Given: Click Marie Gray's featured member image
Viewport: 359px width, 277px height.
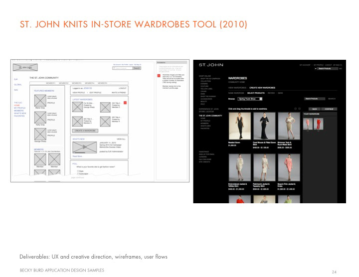Looking at the screenshot, I should tap(40, 101).
